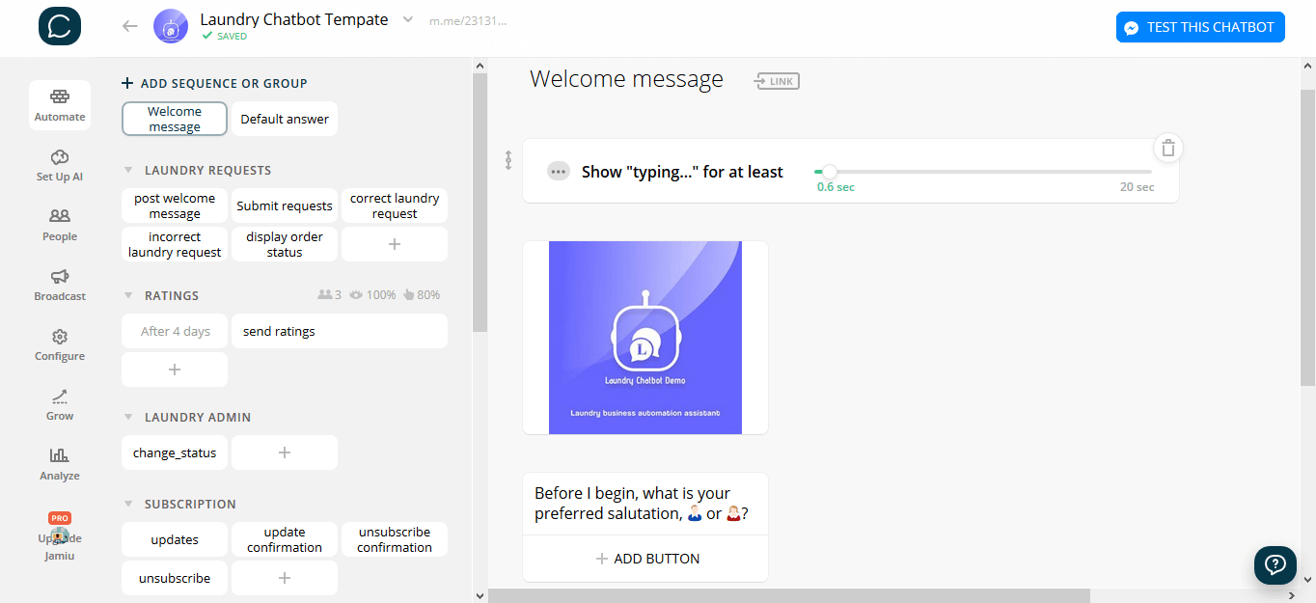
Task: Click the After 4 days delay
Action: coord(175,331)
